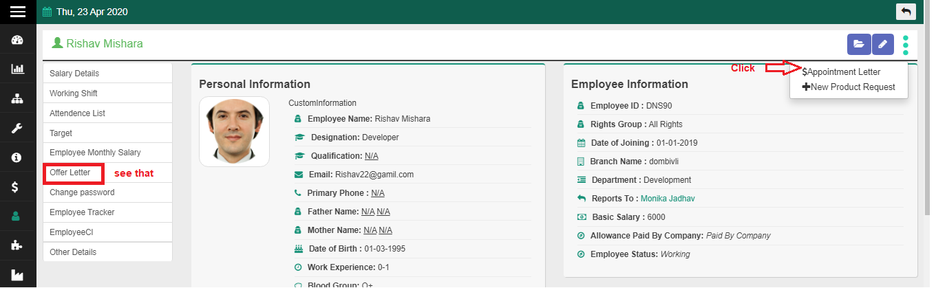936x288 pixels.
Task: Click the puzzle piece sidebar icon
Action: (x=18, y=245)
